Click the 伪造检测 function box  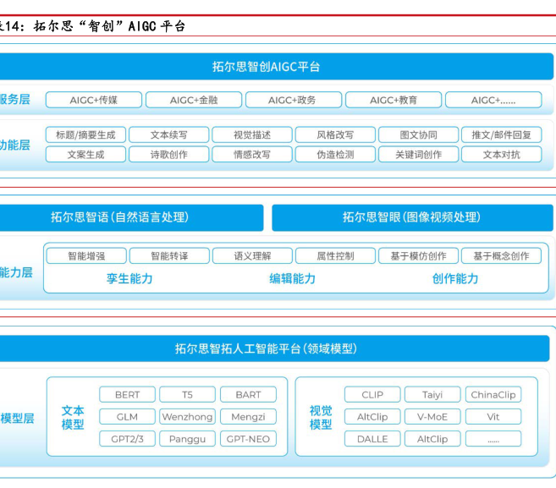335,155
